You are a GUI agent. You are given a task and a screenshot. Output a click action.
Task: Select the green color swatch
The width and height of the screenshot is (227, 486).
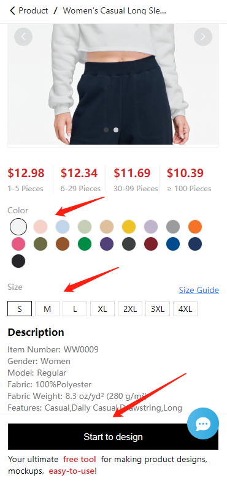pyautogui.click(x=85, y=245)
